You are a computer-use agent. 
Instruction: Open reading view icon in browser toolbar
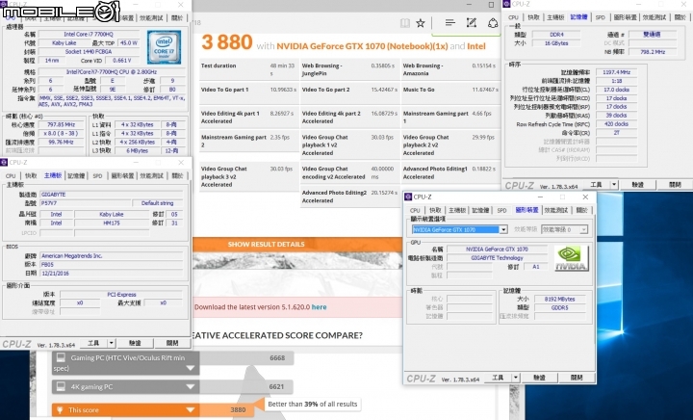click(x=404, y=23)
